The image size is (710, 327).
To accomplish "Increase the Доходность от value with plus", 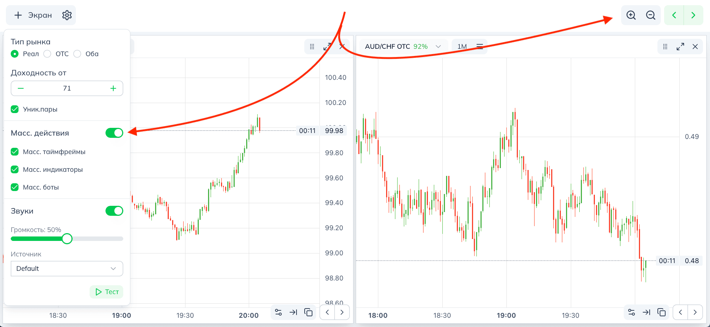I will 113,88.
